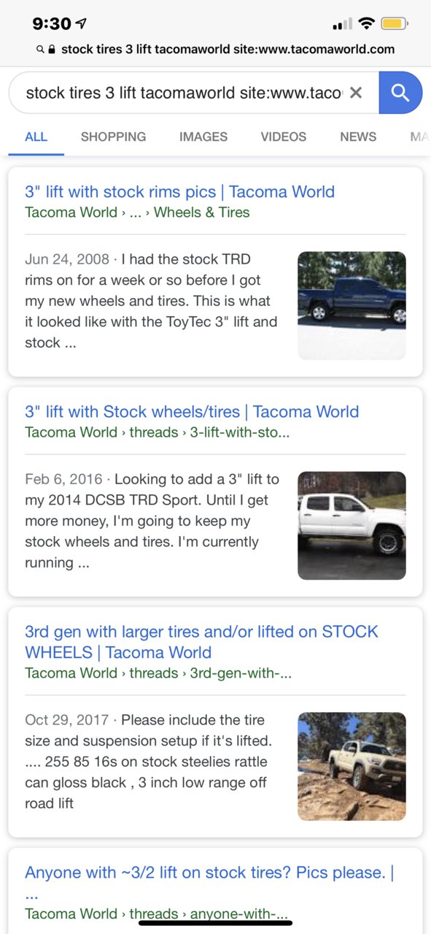Image resolution: width=431 pixels, height=934 pixels.
Task: Tap the Wi-Fi icon in the status bar
Action: click(x=367, y=24)
